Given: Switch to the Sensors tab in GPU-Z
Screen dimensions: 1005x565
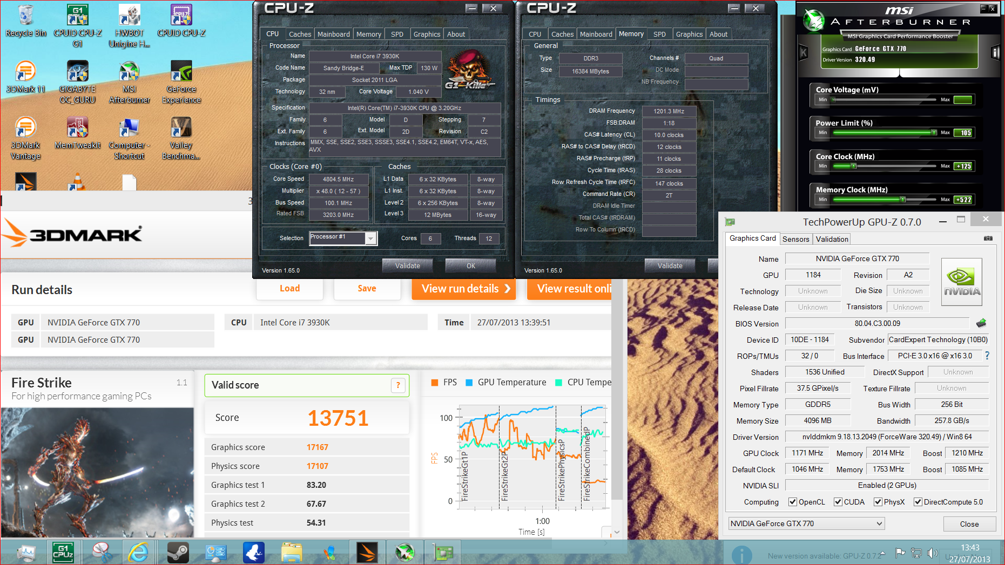Looking at the screenshot, I should [x=796, y=239].
